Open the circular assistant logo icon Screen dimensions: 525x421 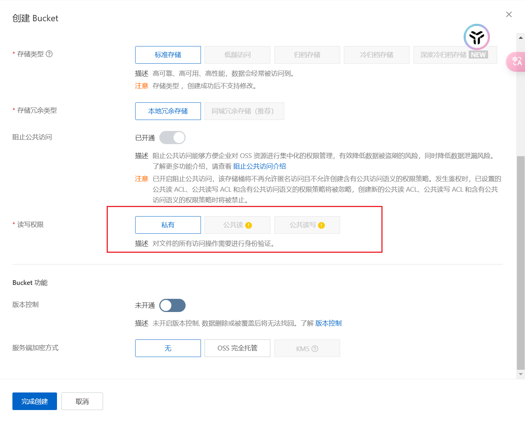(x=476, y=37)
